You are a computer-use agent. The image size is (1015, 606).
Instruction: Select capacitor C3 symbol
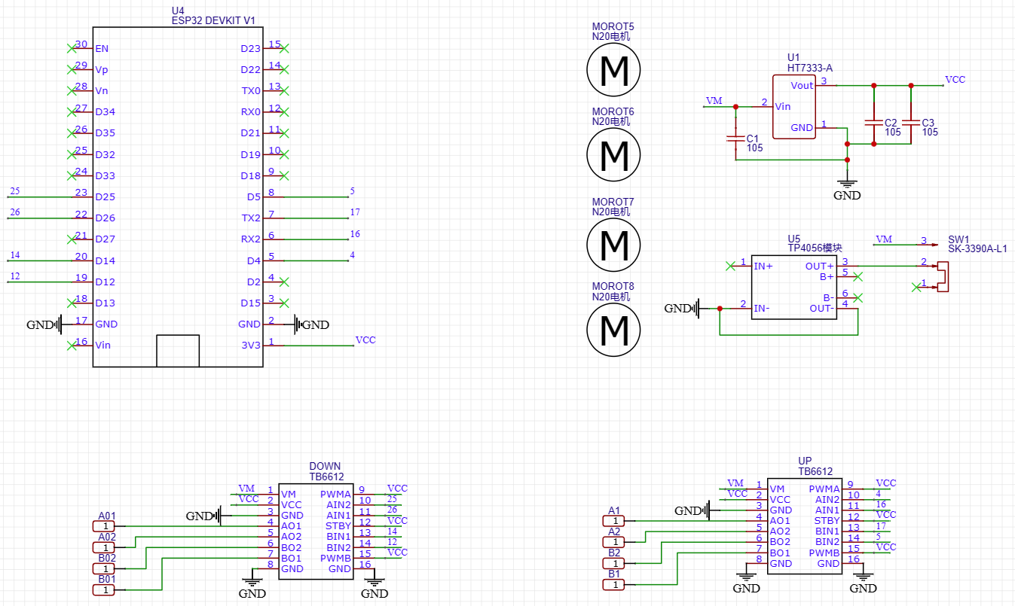(x=910, y=122)
